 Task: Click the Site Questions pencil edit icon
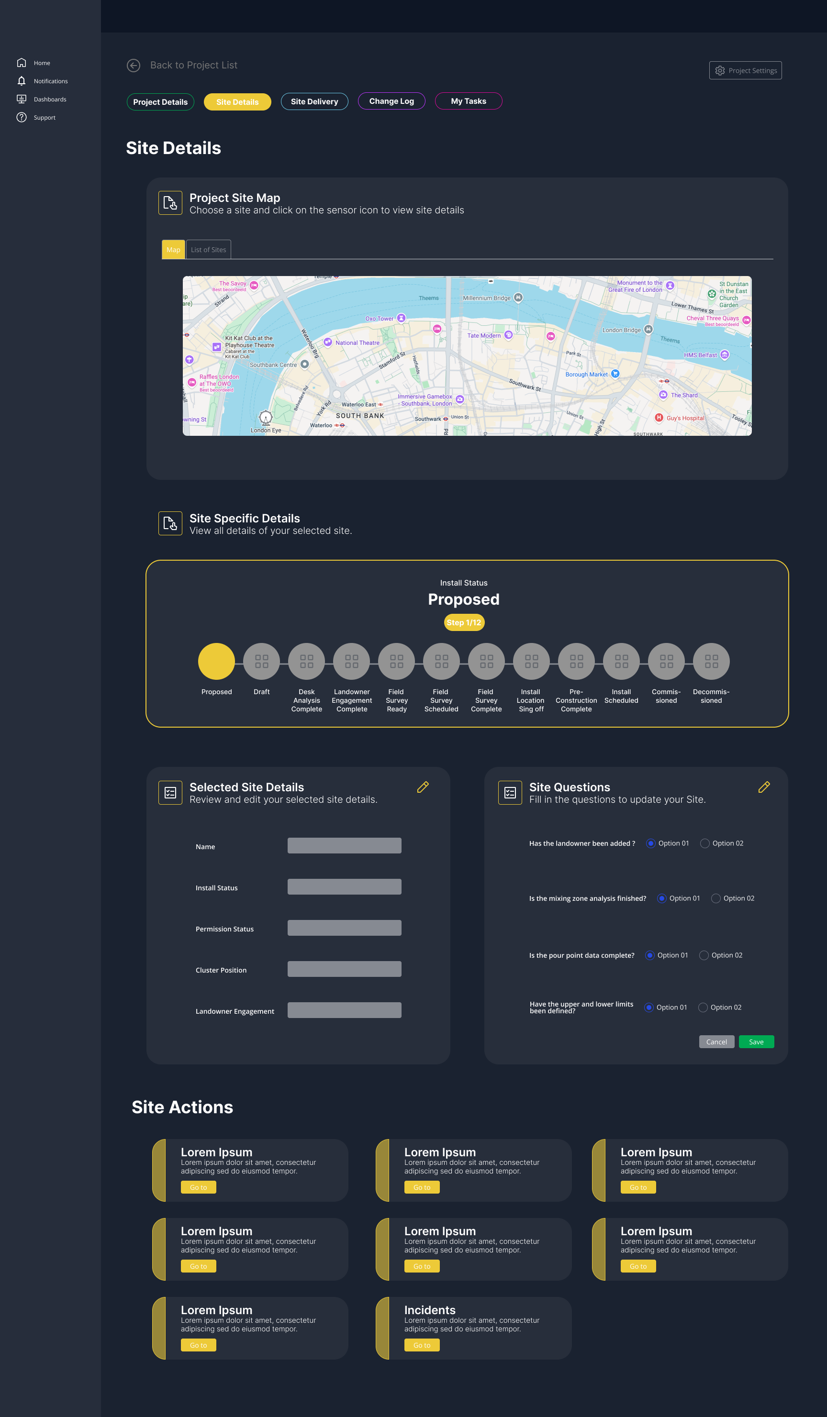[x=763, y=787]
